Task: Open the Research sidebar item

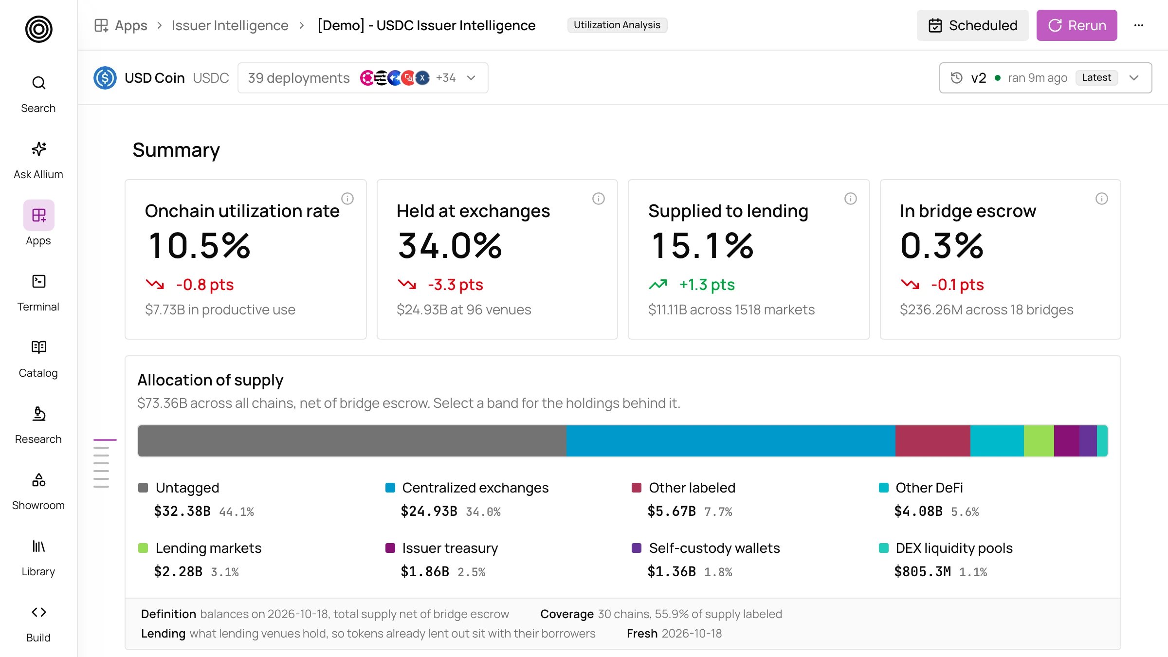Action: (x=38, y=425)
